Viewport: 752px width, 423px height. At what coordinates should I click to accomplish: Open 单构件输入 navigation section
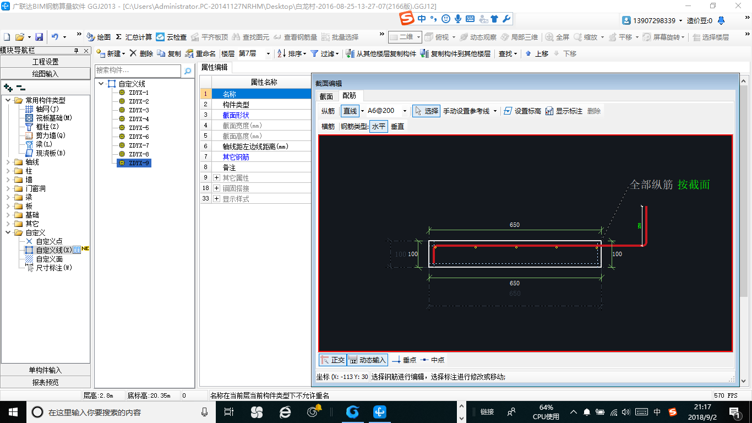[45, 370]
